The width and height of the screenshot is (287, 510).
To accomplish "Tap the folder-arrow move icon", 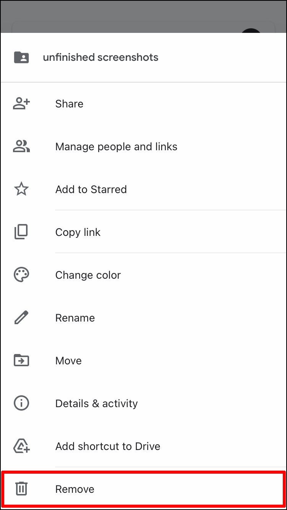I will tap(21, 361).
